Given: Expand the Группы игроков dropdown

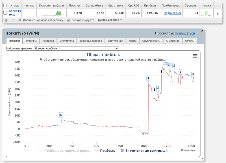Looking at the screenshot, I should [x=109, y=20].
